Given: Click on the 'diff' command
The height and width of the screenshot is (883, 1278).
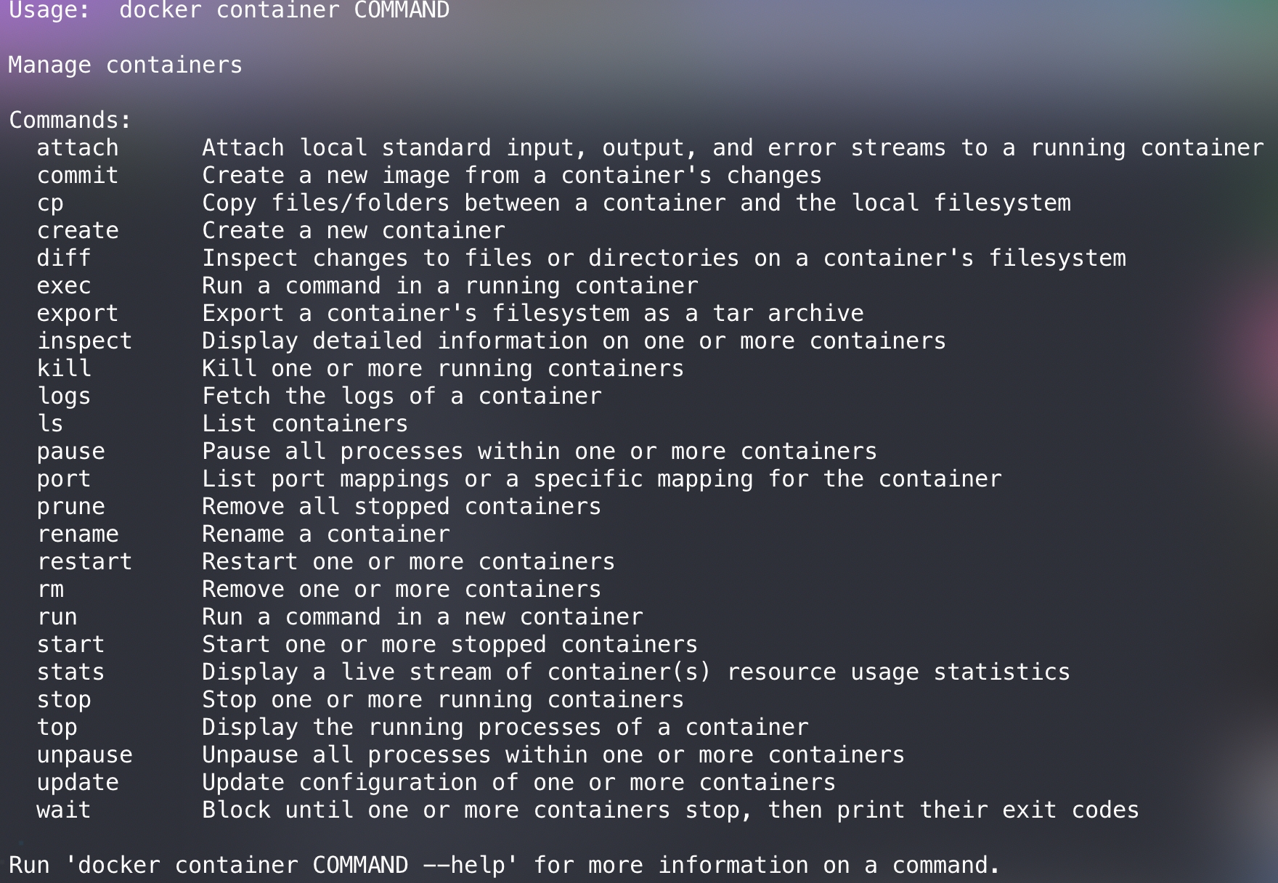Looking at the screenshot, I should pyautogui.click(x=64, y=259).
